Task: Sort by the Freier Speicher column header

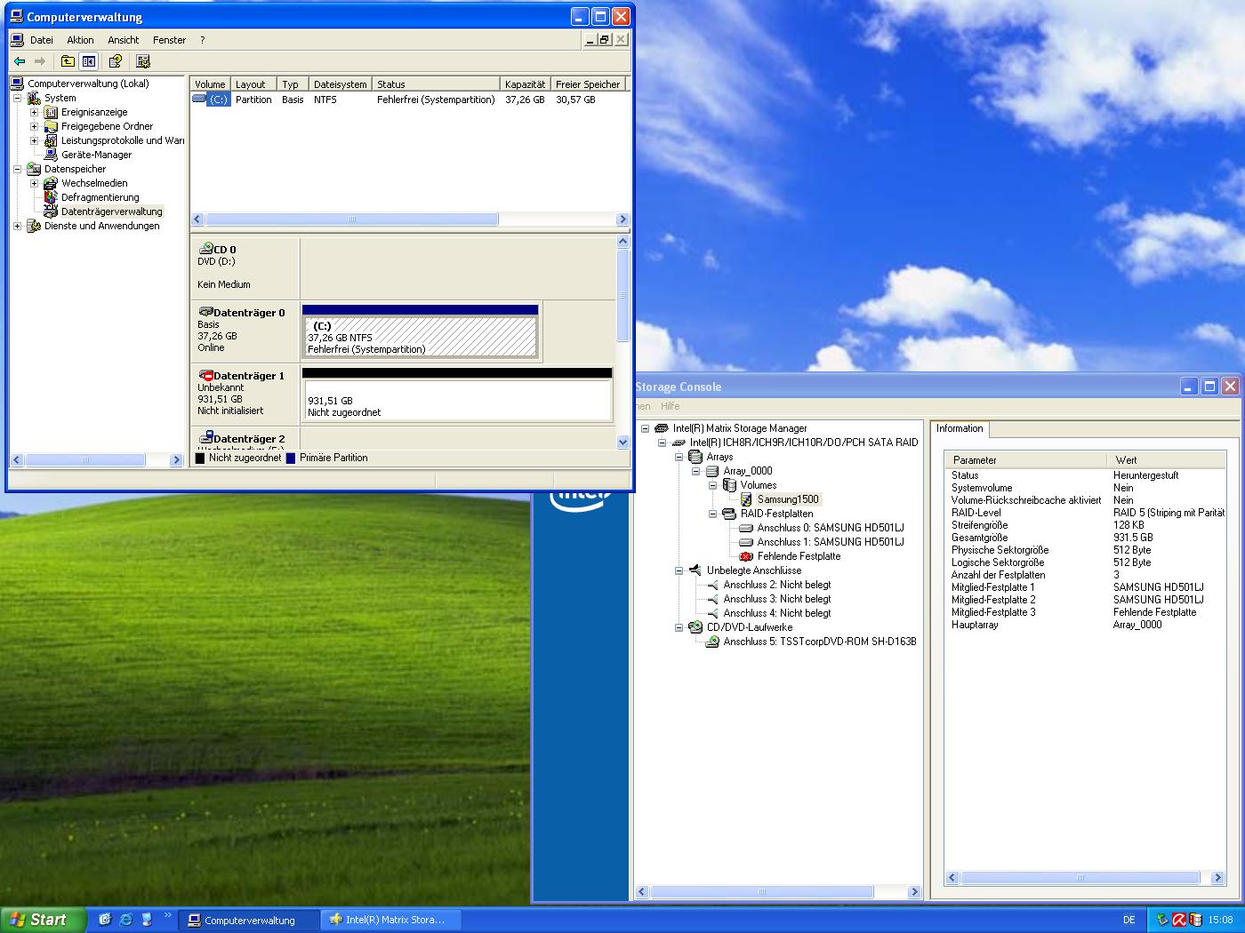Action: click(588, 84)
